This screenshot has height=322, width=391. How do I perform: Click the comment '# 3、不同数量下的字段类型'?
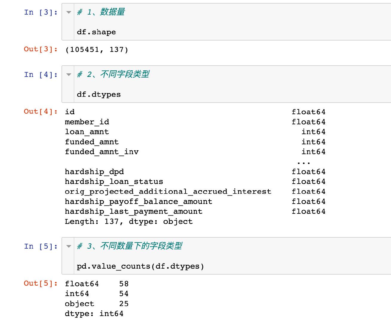click(130, 246)
